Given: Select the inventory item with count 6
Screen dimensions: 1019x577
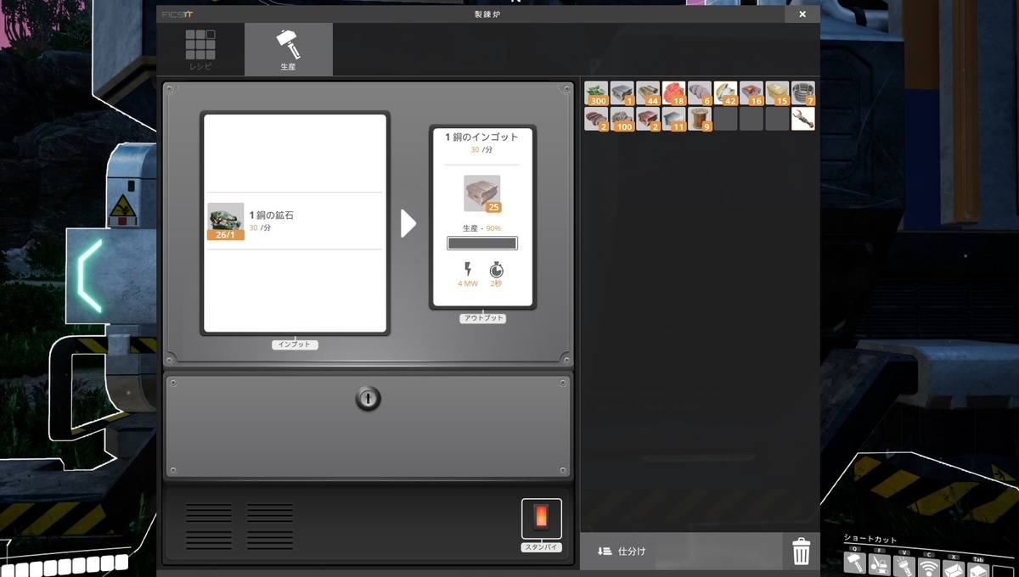Looking at the screenshot, I should [x=701, y=93].
